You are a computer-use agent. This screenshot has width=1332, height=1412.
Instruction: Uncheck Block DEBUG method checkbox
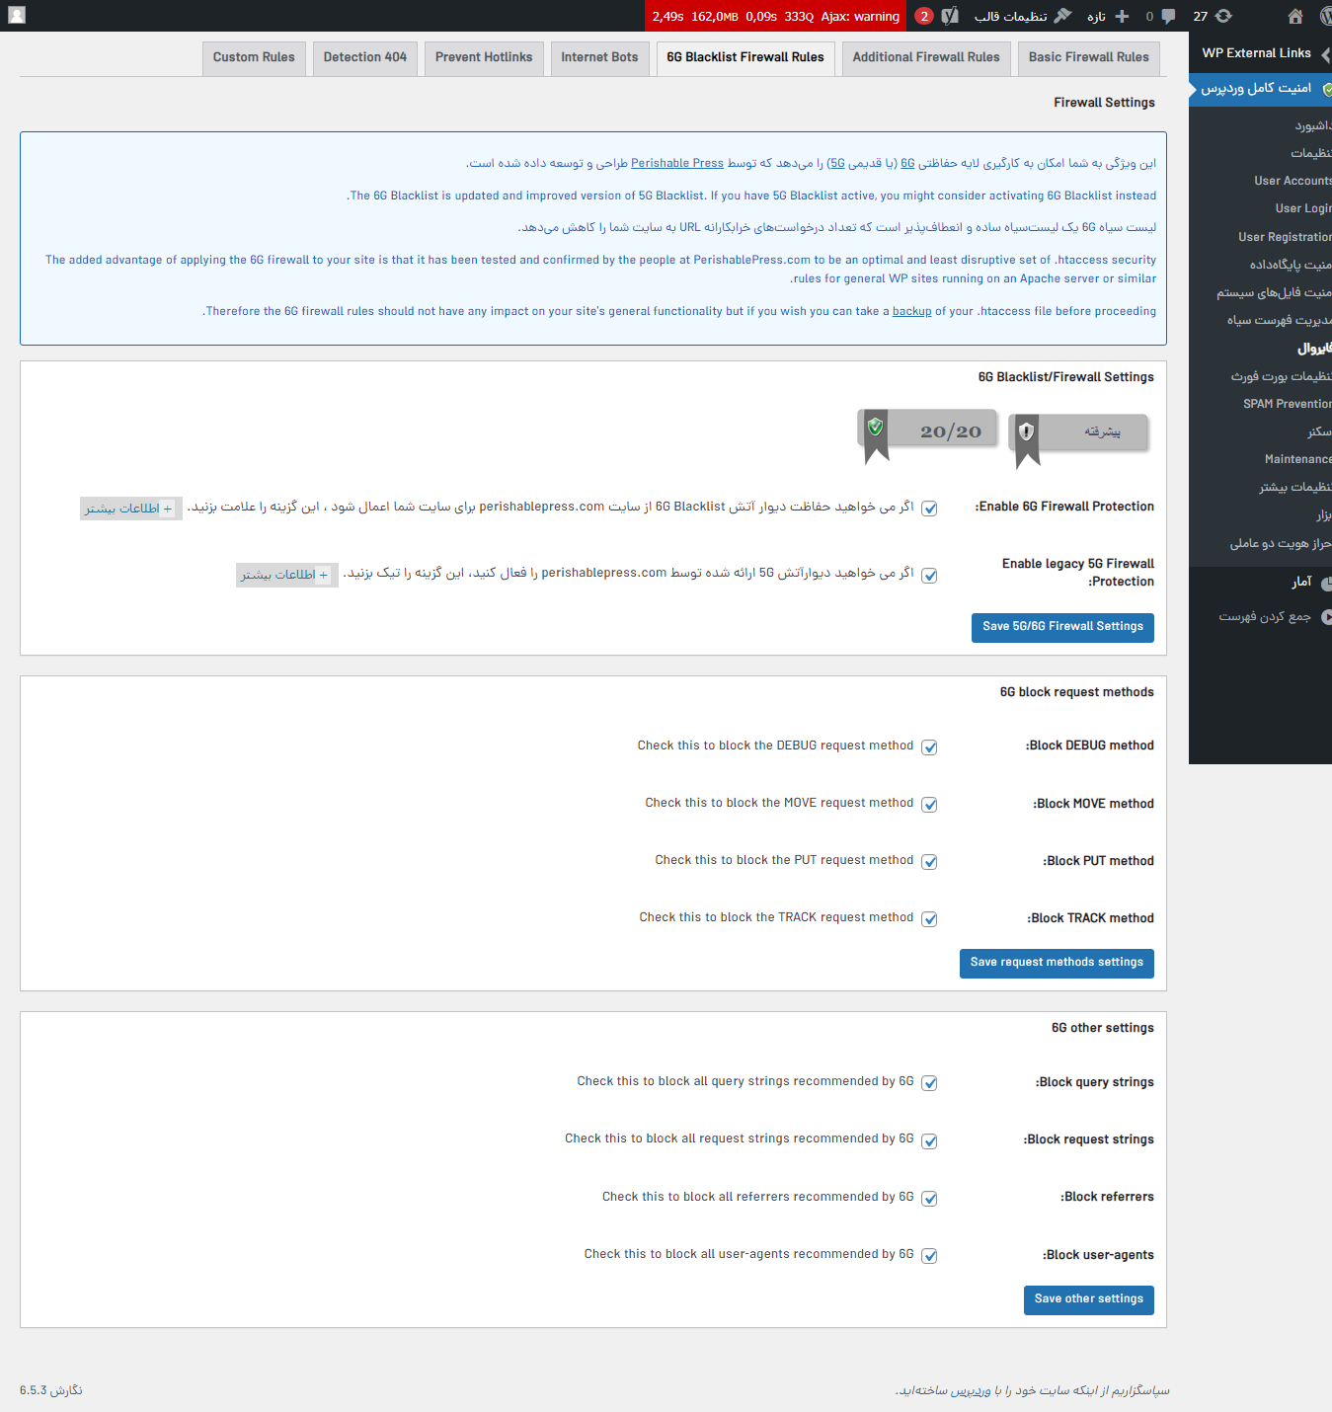tap(929, 747)
